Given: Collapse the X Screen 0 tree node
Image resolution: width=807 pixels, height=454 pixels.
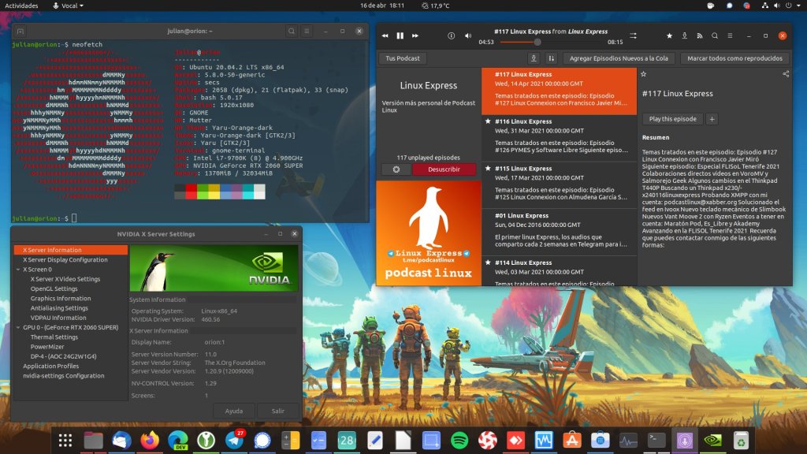Looking at the screenshot, I should tap(18, 270).
